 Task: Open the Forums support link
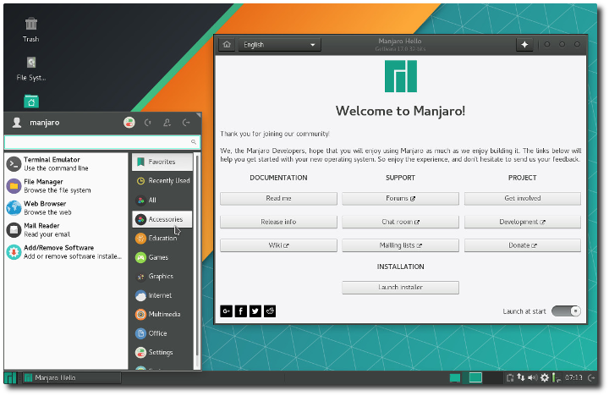click(400, 199)
